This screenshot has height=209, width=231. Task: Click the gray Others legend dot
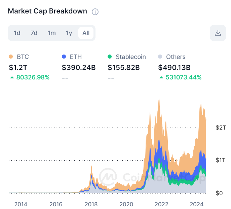(160, 57)
